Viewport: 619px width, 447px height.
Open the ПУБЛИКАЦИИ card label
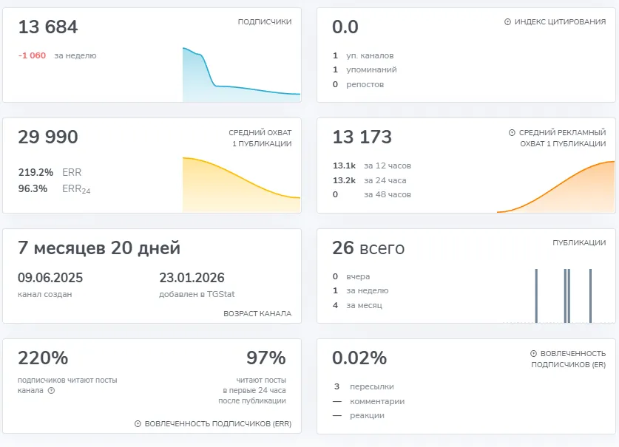click(579, 242)
